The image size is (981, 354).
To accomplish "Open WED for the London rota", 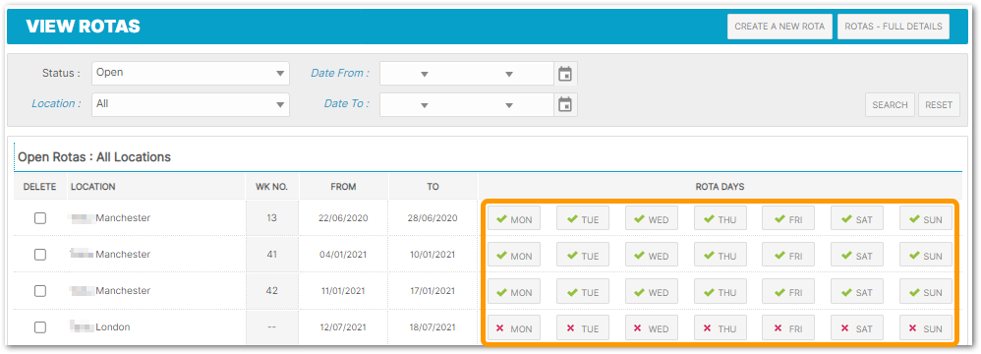I will (x=652, y=327).
